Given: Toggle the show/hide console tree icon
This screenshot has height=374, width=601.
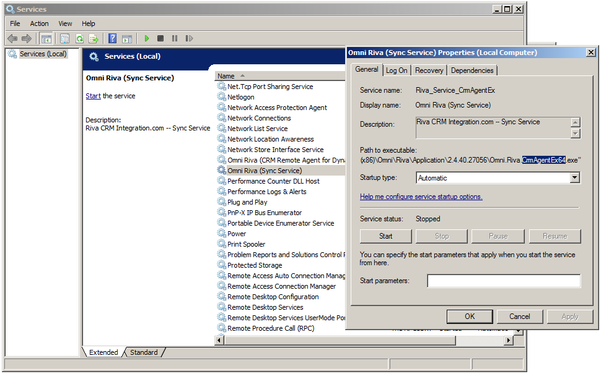Looking at the screenshot, I should 46,38.
